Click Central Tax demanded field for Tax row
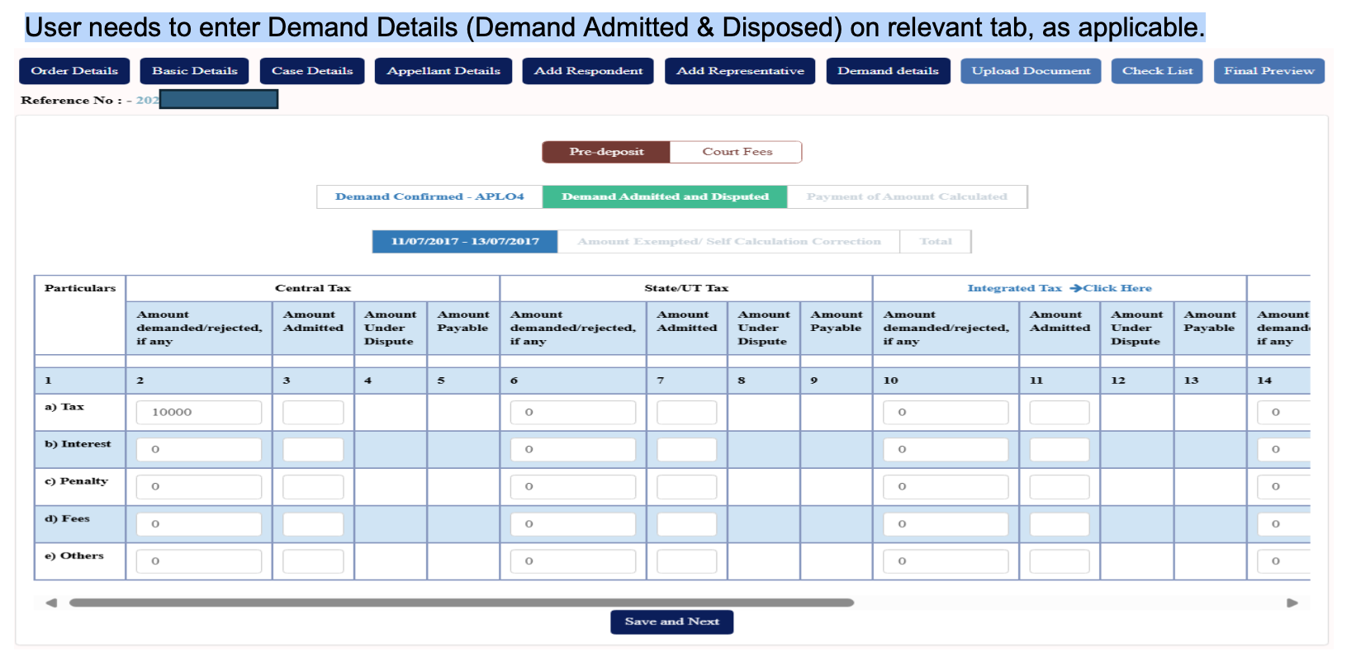The image size is (1356, 662). click(199, 412)
